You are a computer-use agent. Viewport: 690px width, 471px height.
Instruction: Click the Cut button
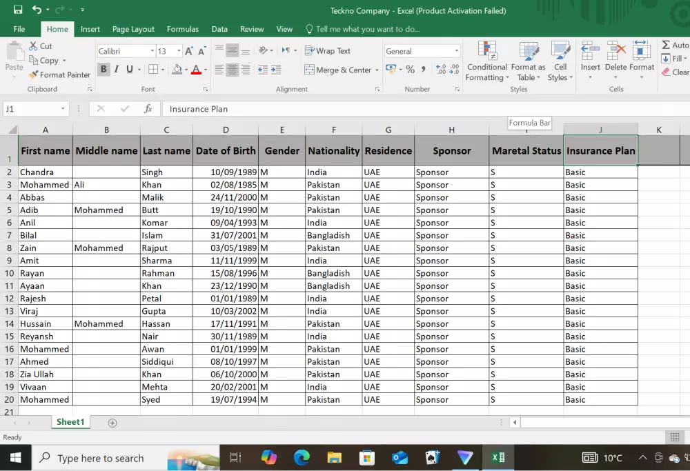40,46
